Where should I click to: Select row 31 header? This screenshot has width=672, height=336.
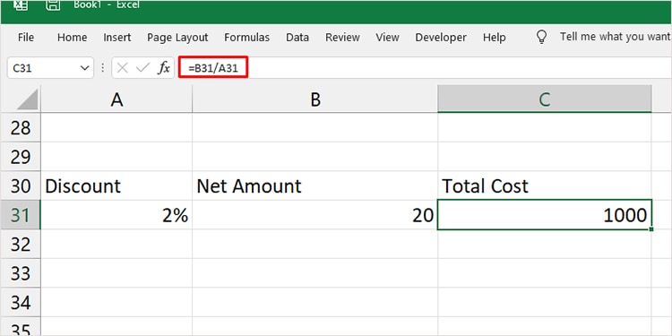pyautogui.click(x=21, y=215)
